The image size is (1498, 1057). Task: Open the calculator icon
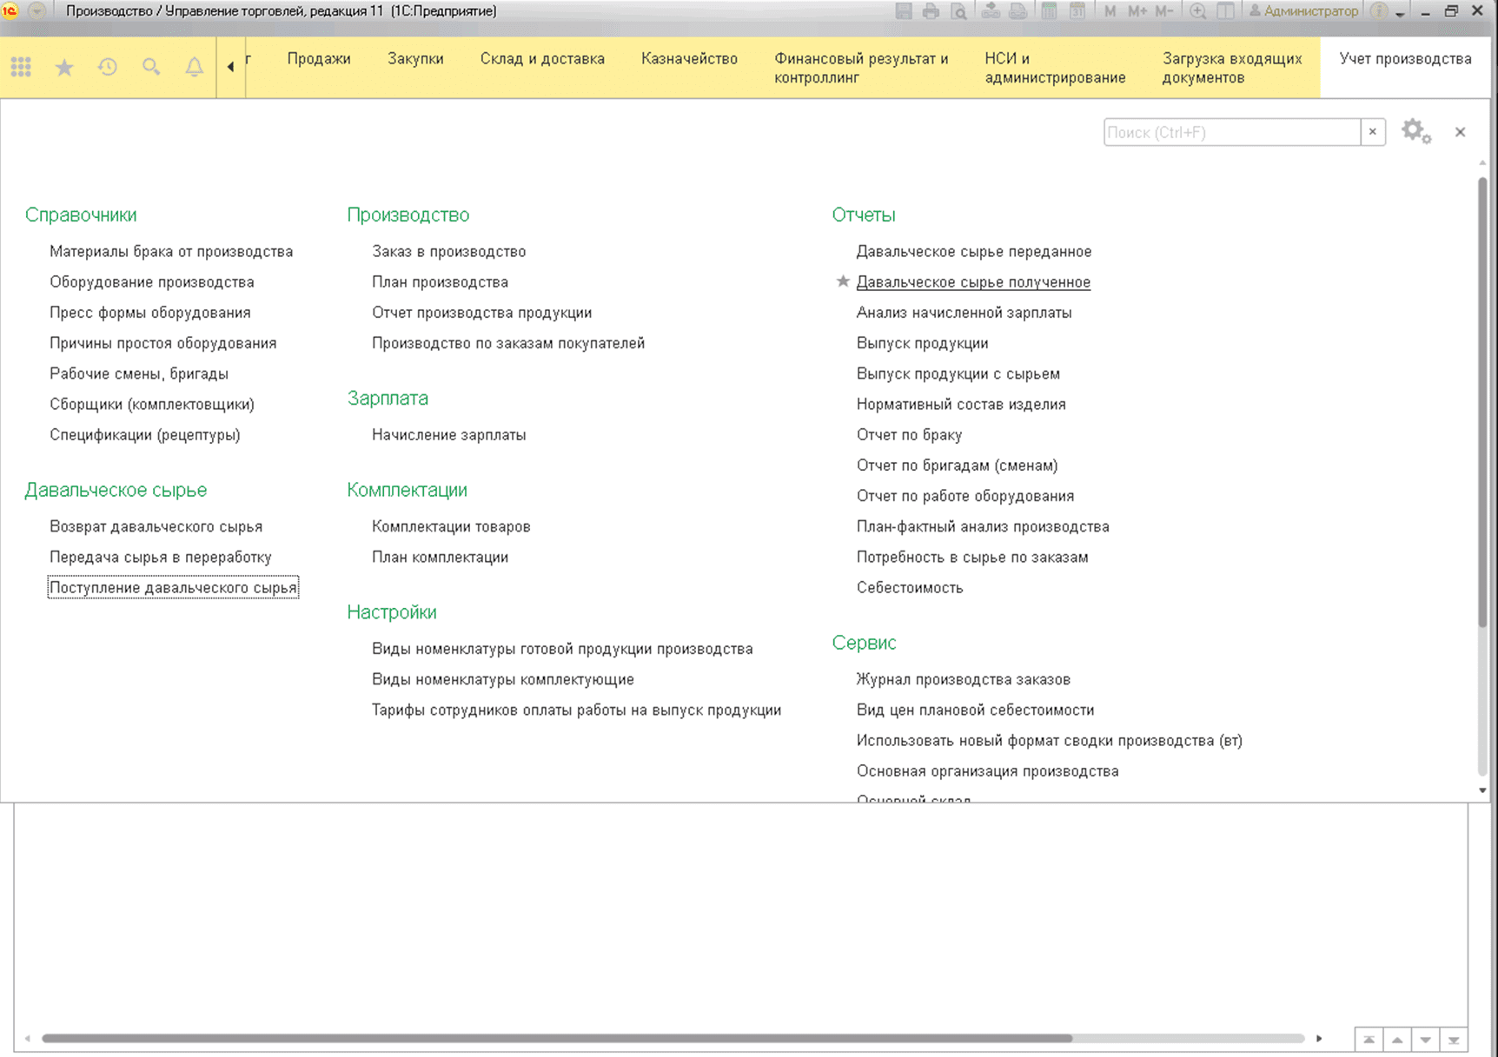tap(1050, 11)
